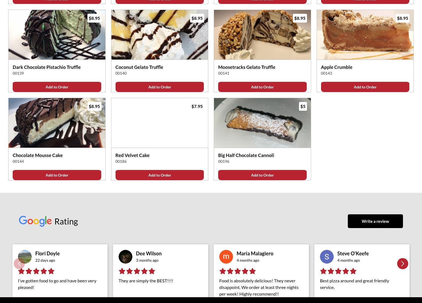Click the Big Half Chocolate Cannoli image
This screenshot has width=422, height=303.
[262, 123]
